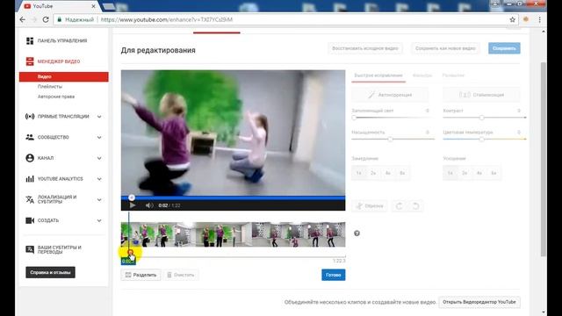This screenshot has height=316, width=562.
Task: Click the Очистить clear button
Action: [181, 275]
